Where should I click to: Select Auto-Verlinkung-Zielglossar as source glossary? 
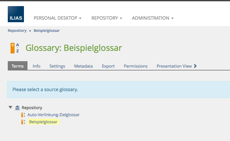[x=53, y=115]
